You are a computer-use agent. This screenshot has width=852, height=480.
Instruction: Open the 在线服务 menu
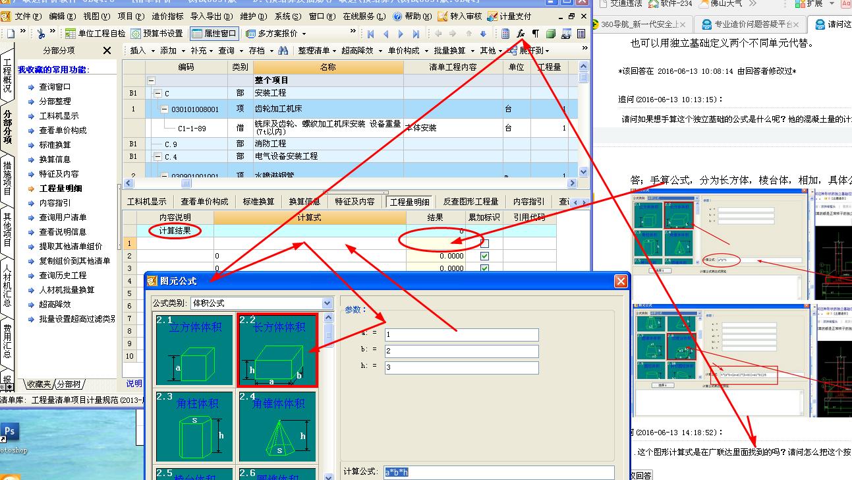364,16
